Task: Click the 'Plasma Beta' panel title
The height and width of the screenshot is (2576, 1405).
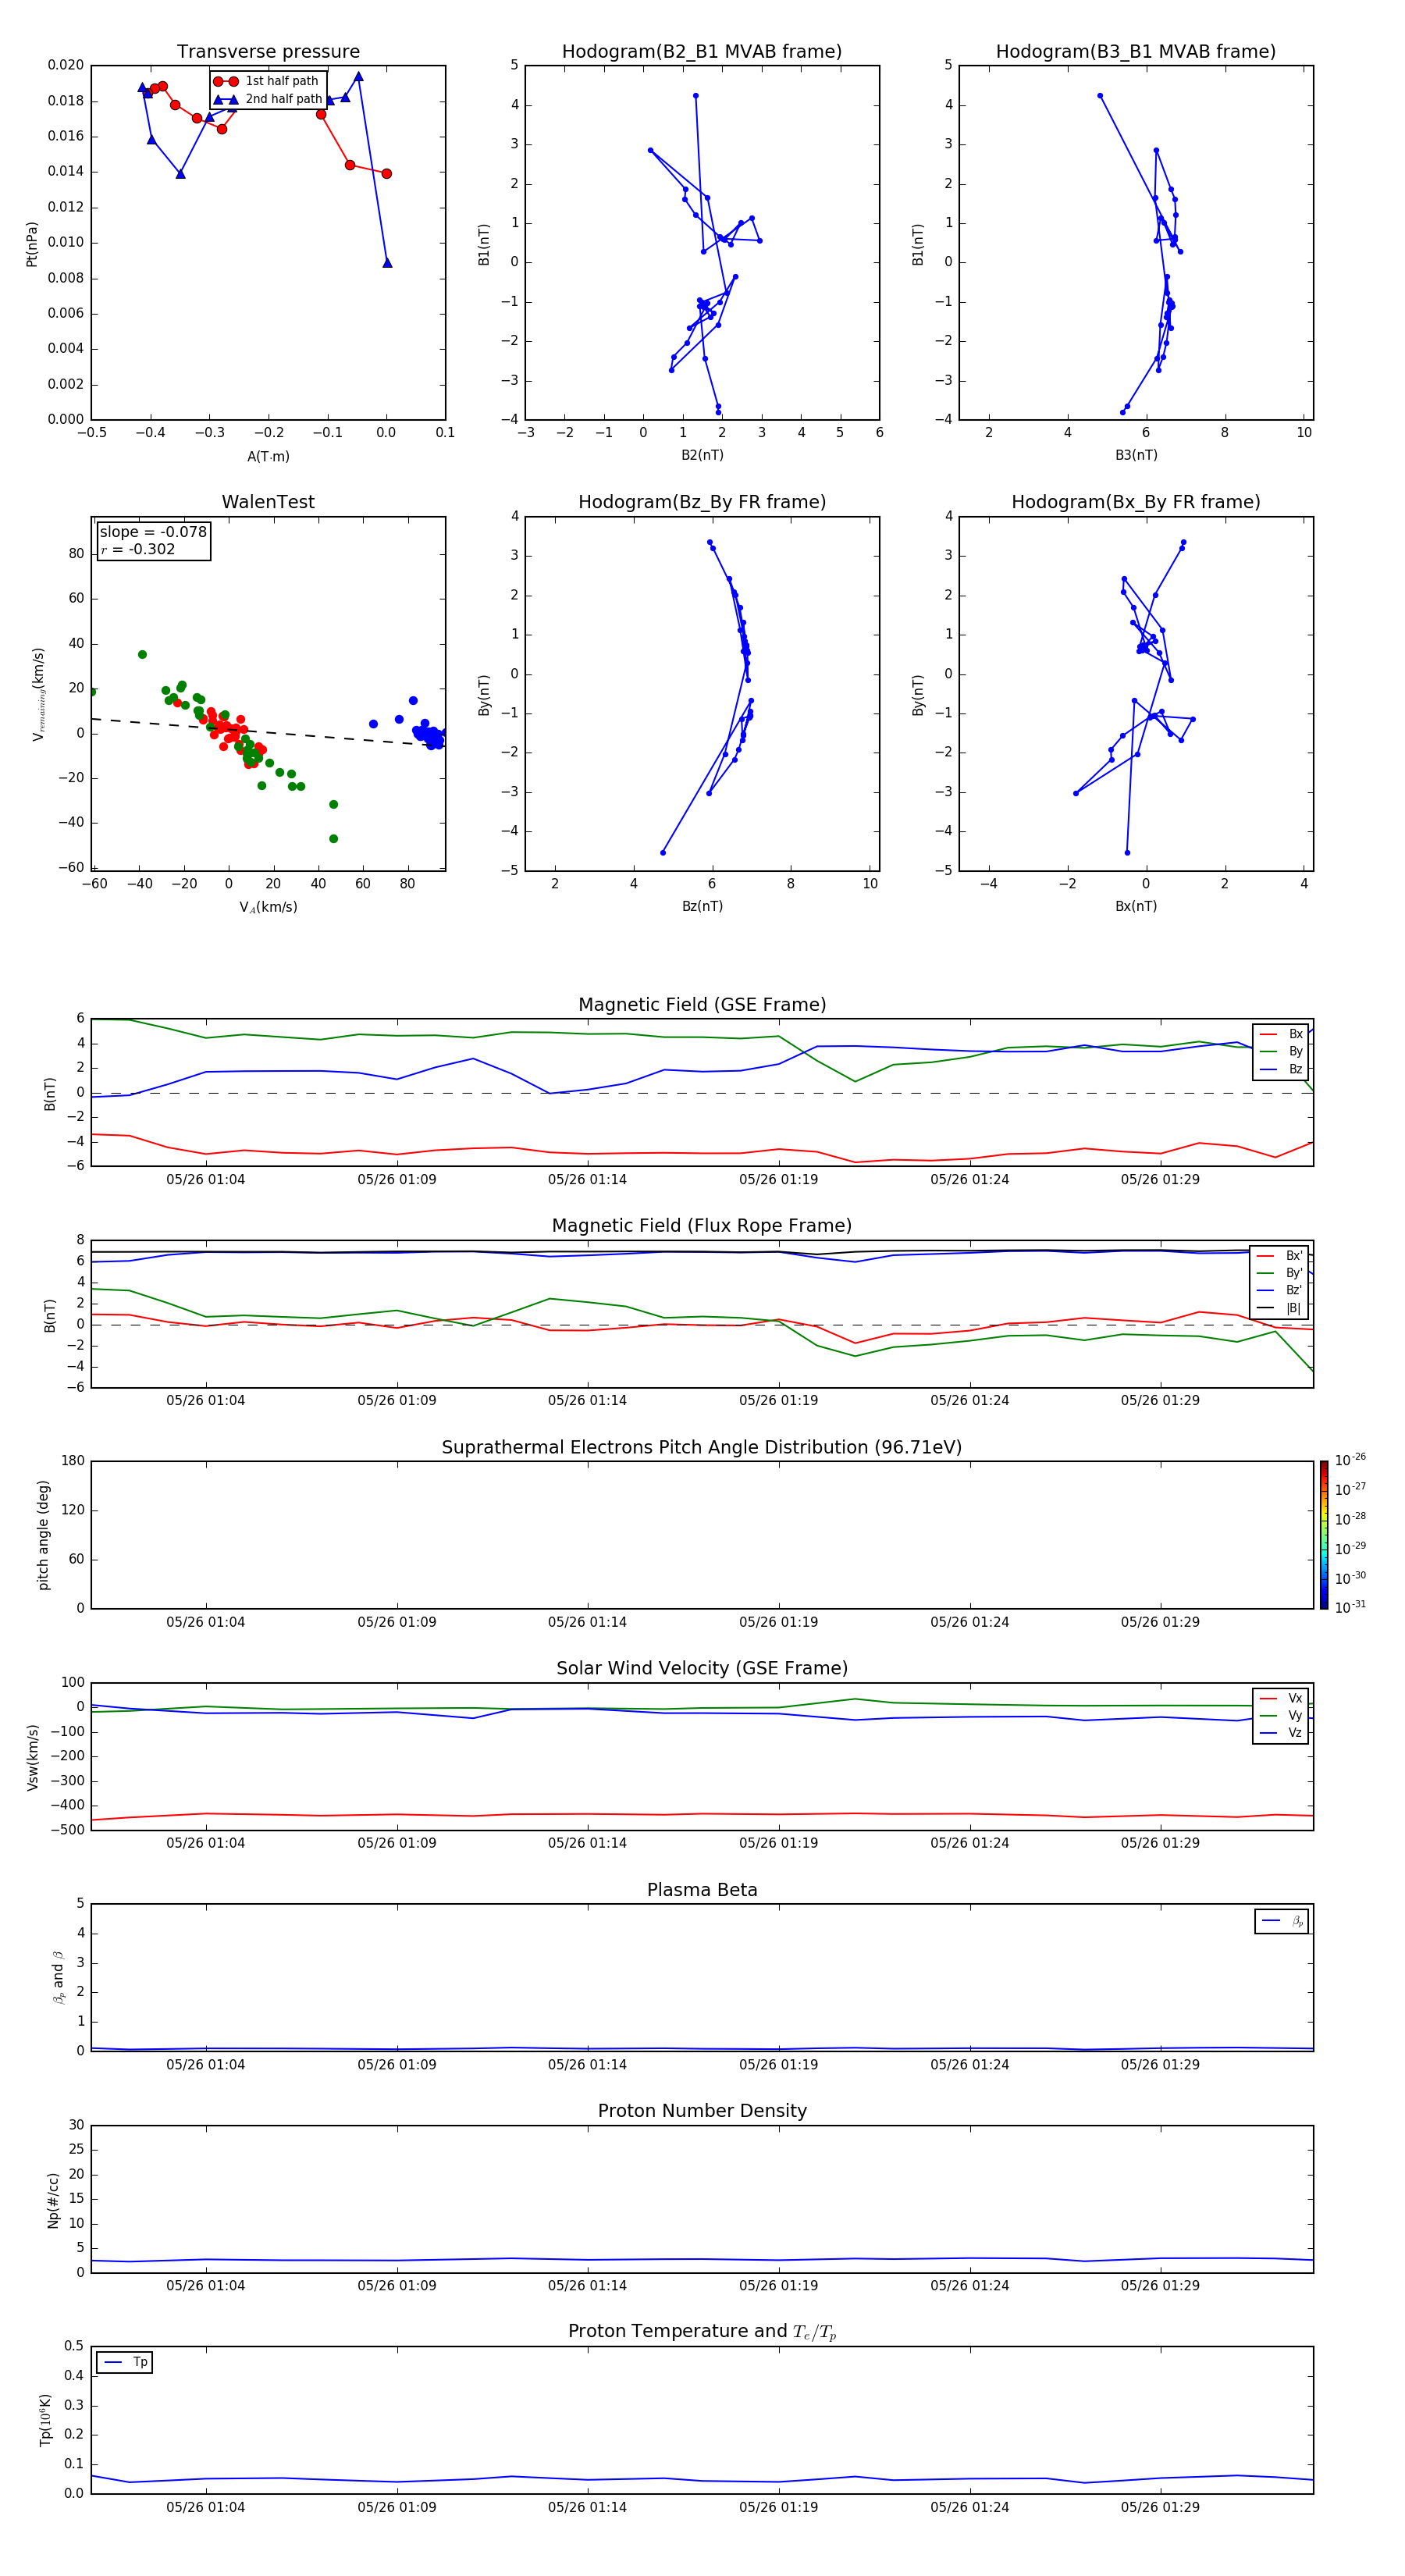Action: point(702,1890)
